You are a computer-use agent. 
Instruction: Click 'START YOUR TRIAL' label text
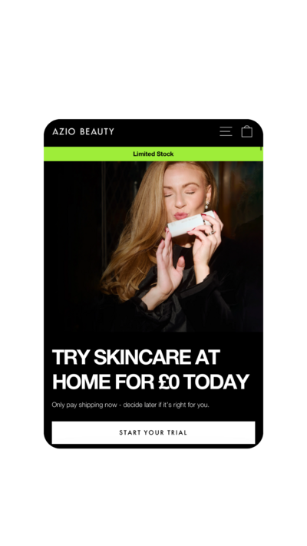[153, 432]
